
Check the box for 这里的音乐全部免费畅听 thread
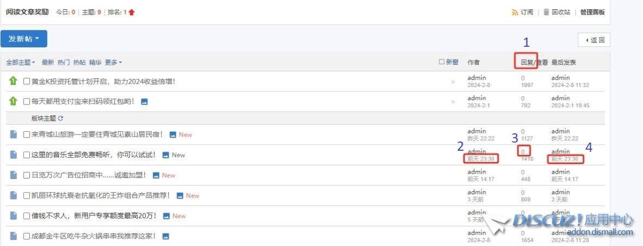(x=27, y=155)
